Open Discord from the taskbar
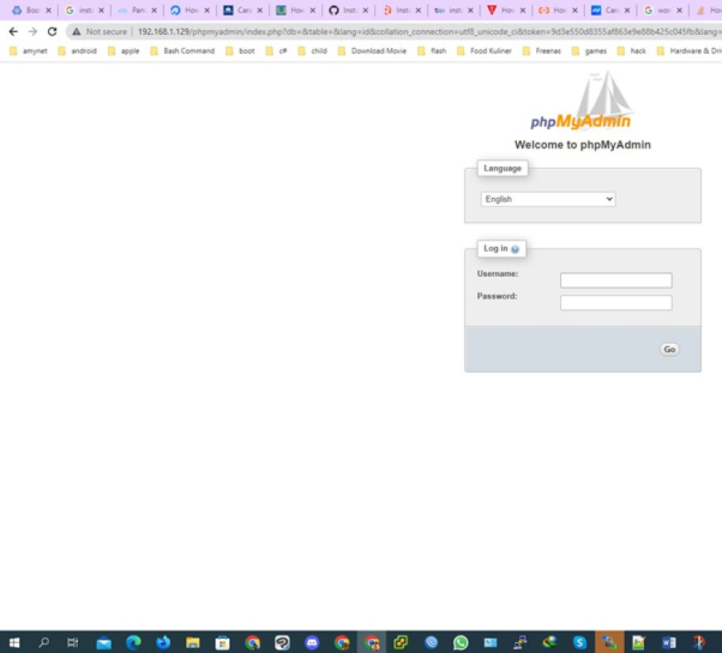This screenshot has width=722, height=653. point(312,642)
